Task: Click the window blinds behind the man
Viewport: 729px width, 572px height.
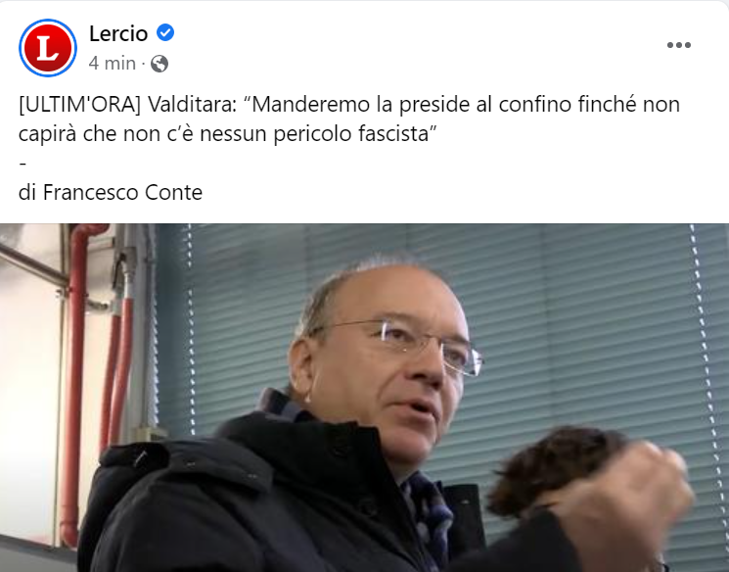Action: [581, 326]
